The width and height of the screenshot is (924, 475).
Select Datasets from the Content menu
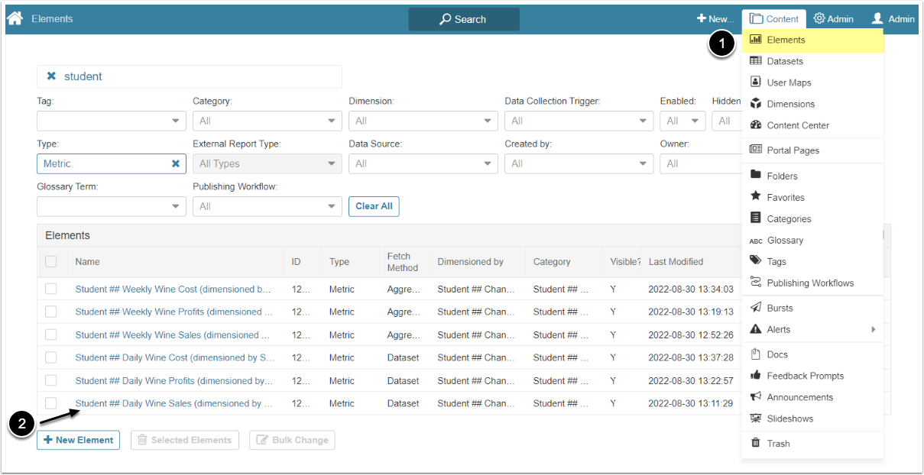[785, 61]
